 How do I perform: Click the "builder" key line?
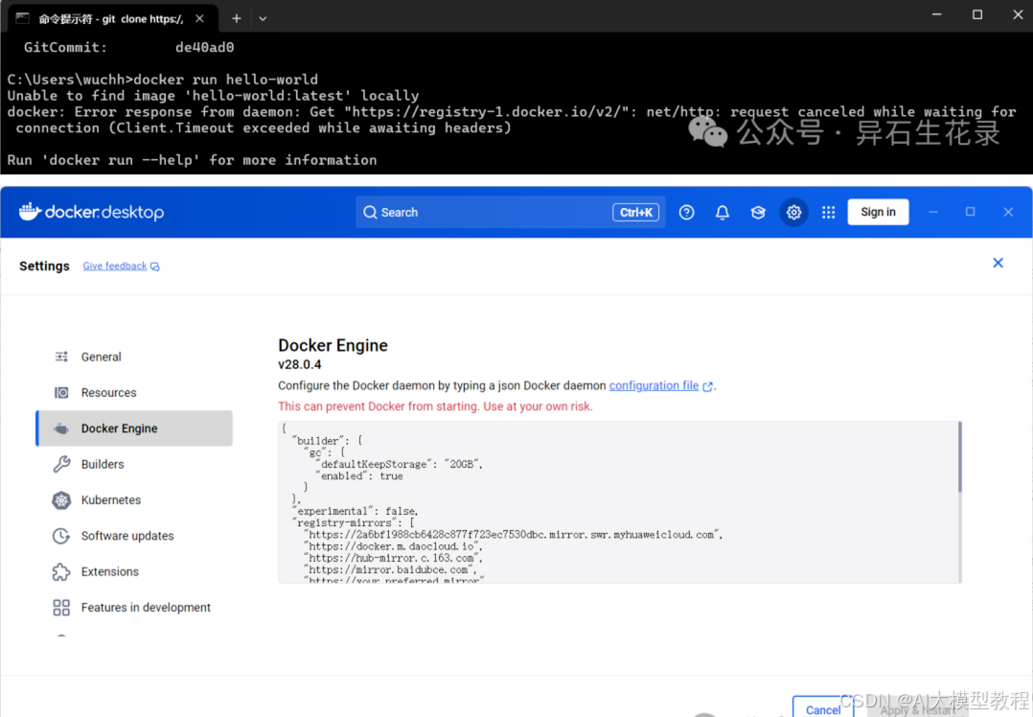(x=328, y=441)
